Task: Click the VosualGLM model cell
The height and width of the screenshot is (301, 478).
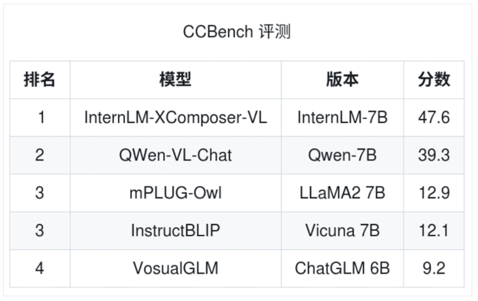Action: pos(175,268)
